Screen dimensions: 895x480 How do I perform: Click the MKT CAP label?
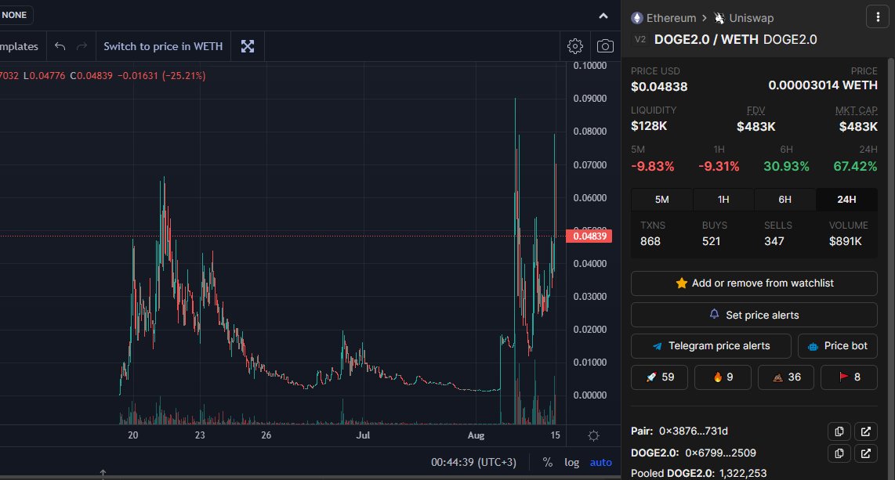click(x=856, y=110)
